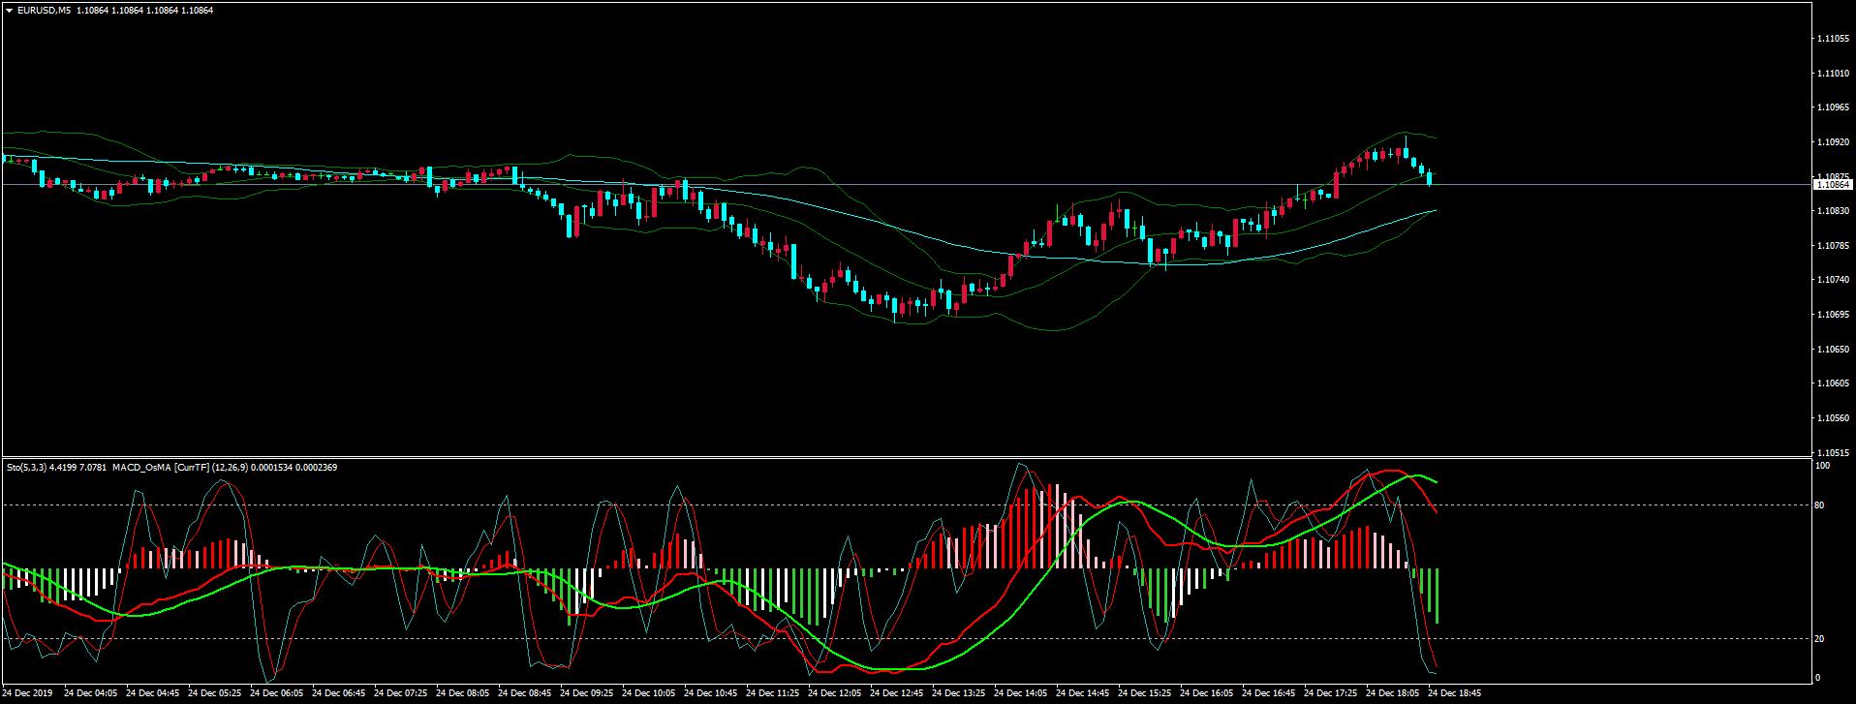Click the 1.10965 price axis label
The image size is (1856, 704).
click(1834, 107)
